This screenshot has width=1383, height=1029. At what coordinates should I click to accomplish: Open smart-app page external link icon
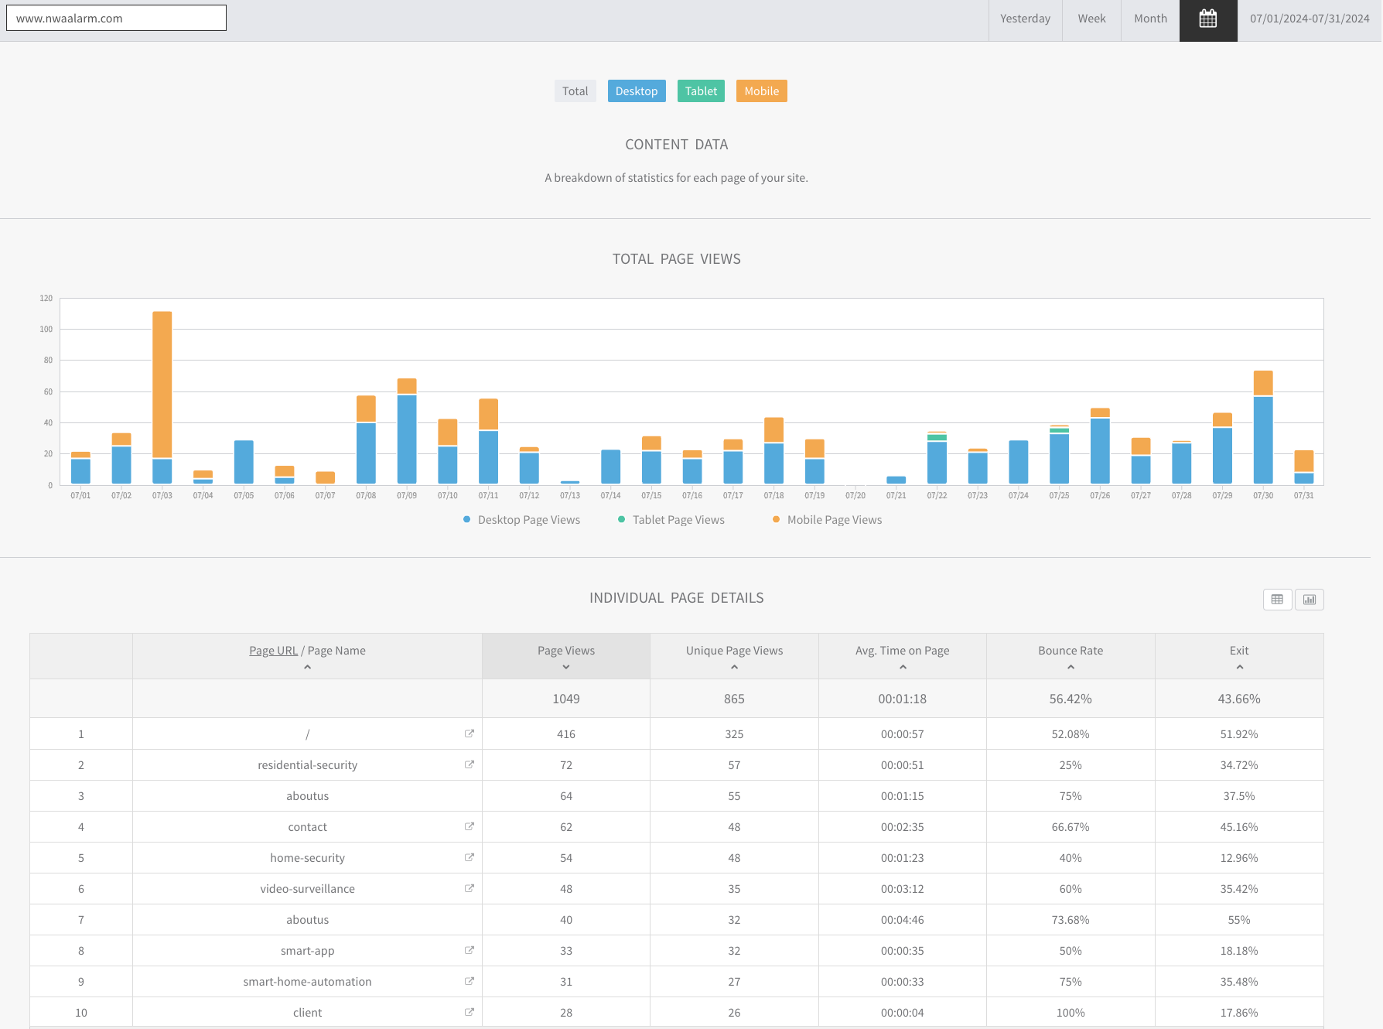click(469, 950)
